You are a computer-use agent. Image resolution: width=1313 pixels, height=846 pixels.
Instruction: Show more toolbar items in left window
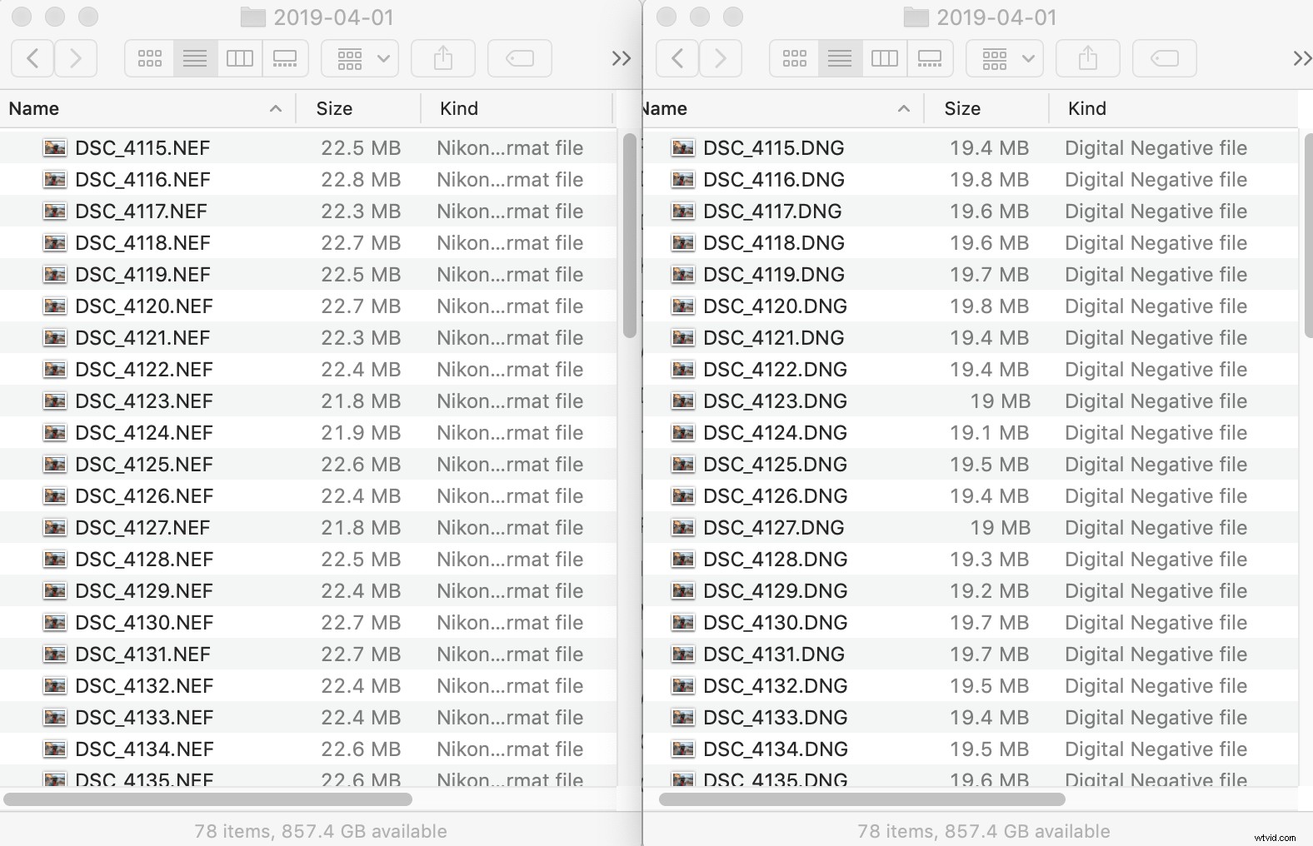coord(622,58)
